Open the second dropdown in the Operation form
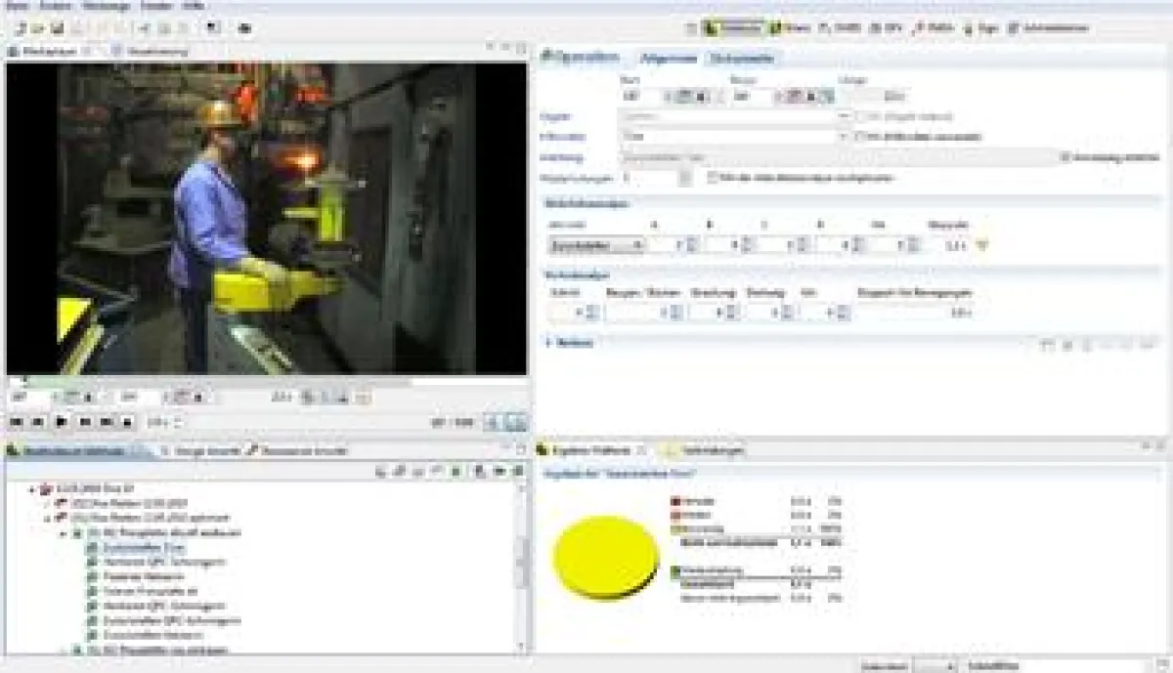 tap(844, 137)
